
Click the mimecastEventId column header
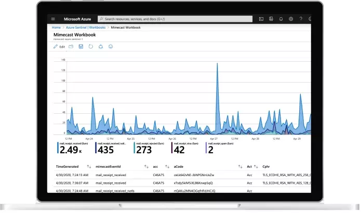pos(108,166)
